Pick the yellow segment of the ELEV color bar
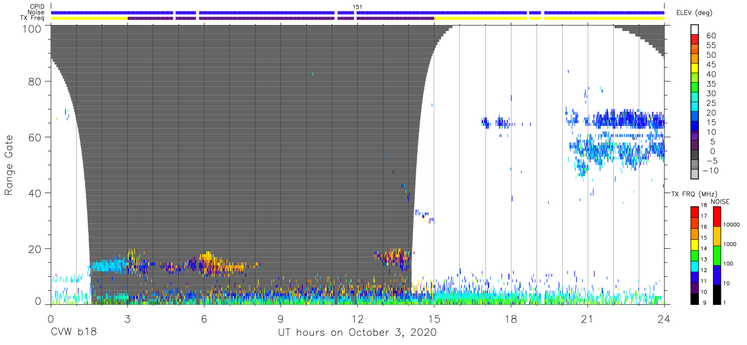 coord(695,69)
